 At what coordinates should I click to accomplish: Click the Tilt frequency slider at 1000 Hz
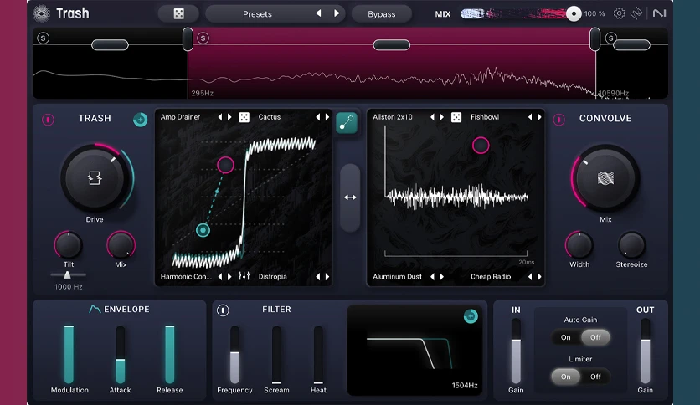point(68,274)
